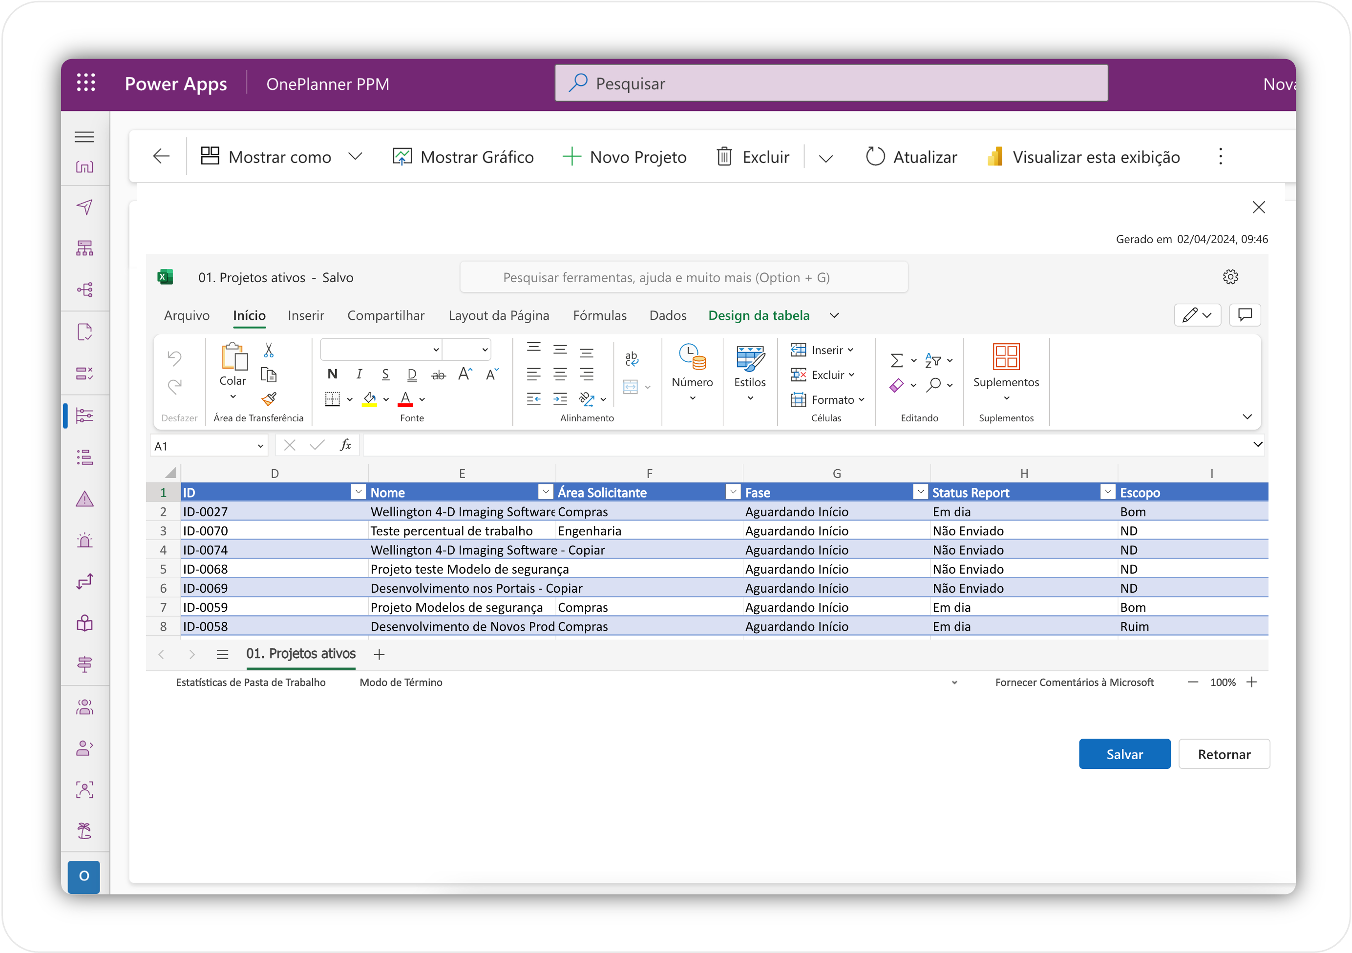Click the back arrow in command bar
The image size is (1352, 953).
(161, 157)
